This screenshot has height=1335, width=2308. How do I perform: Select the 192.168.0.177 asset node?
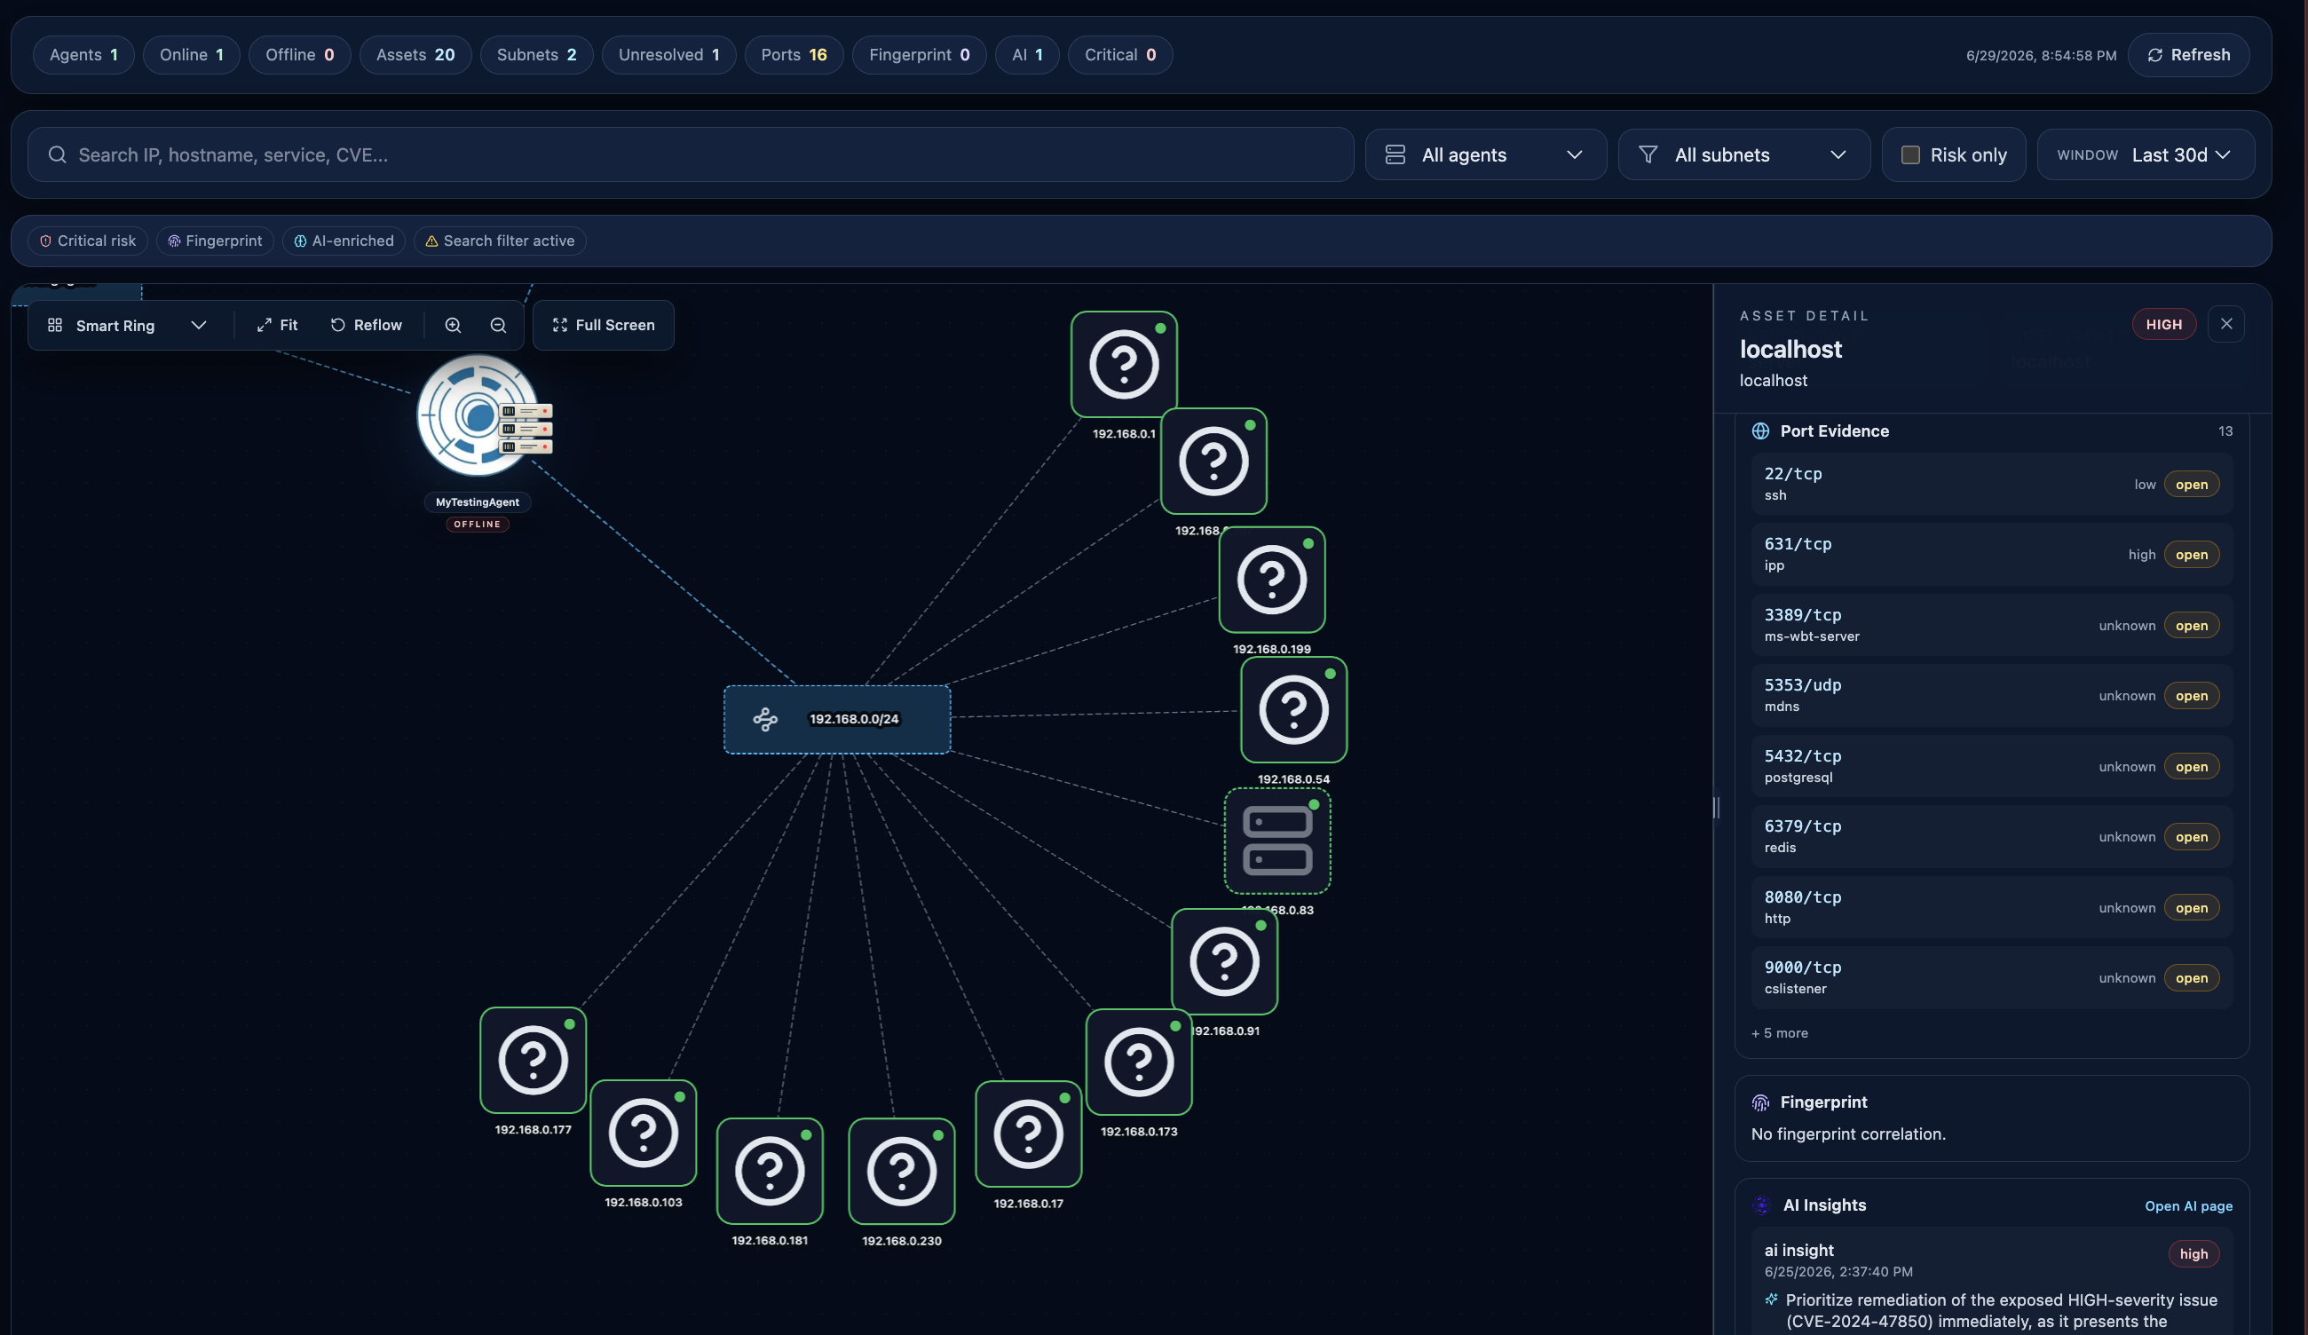point(533,1061)
